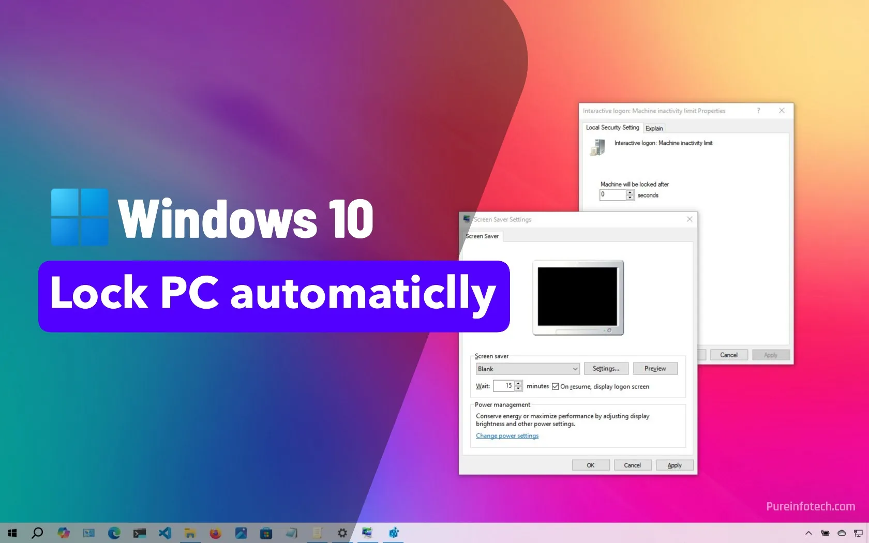Toggle On resume, display logon screen checkbox
The width and height of the screenshot is (869, 543).
point(555,386)
